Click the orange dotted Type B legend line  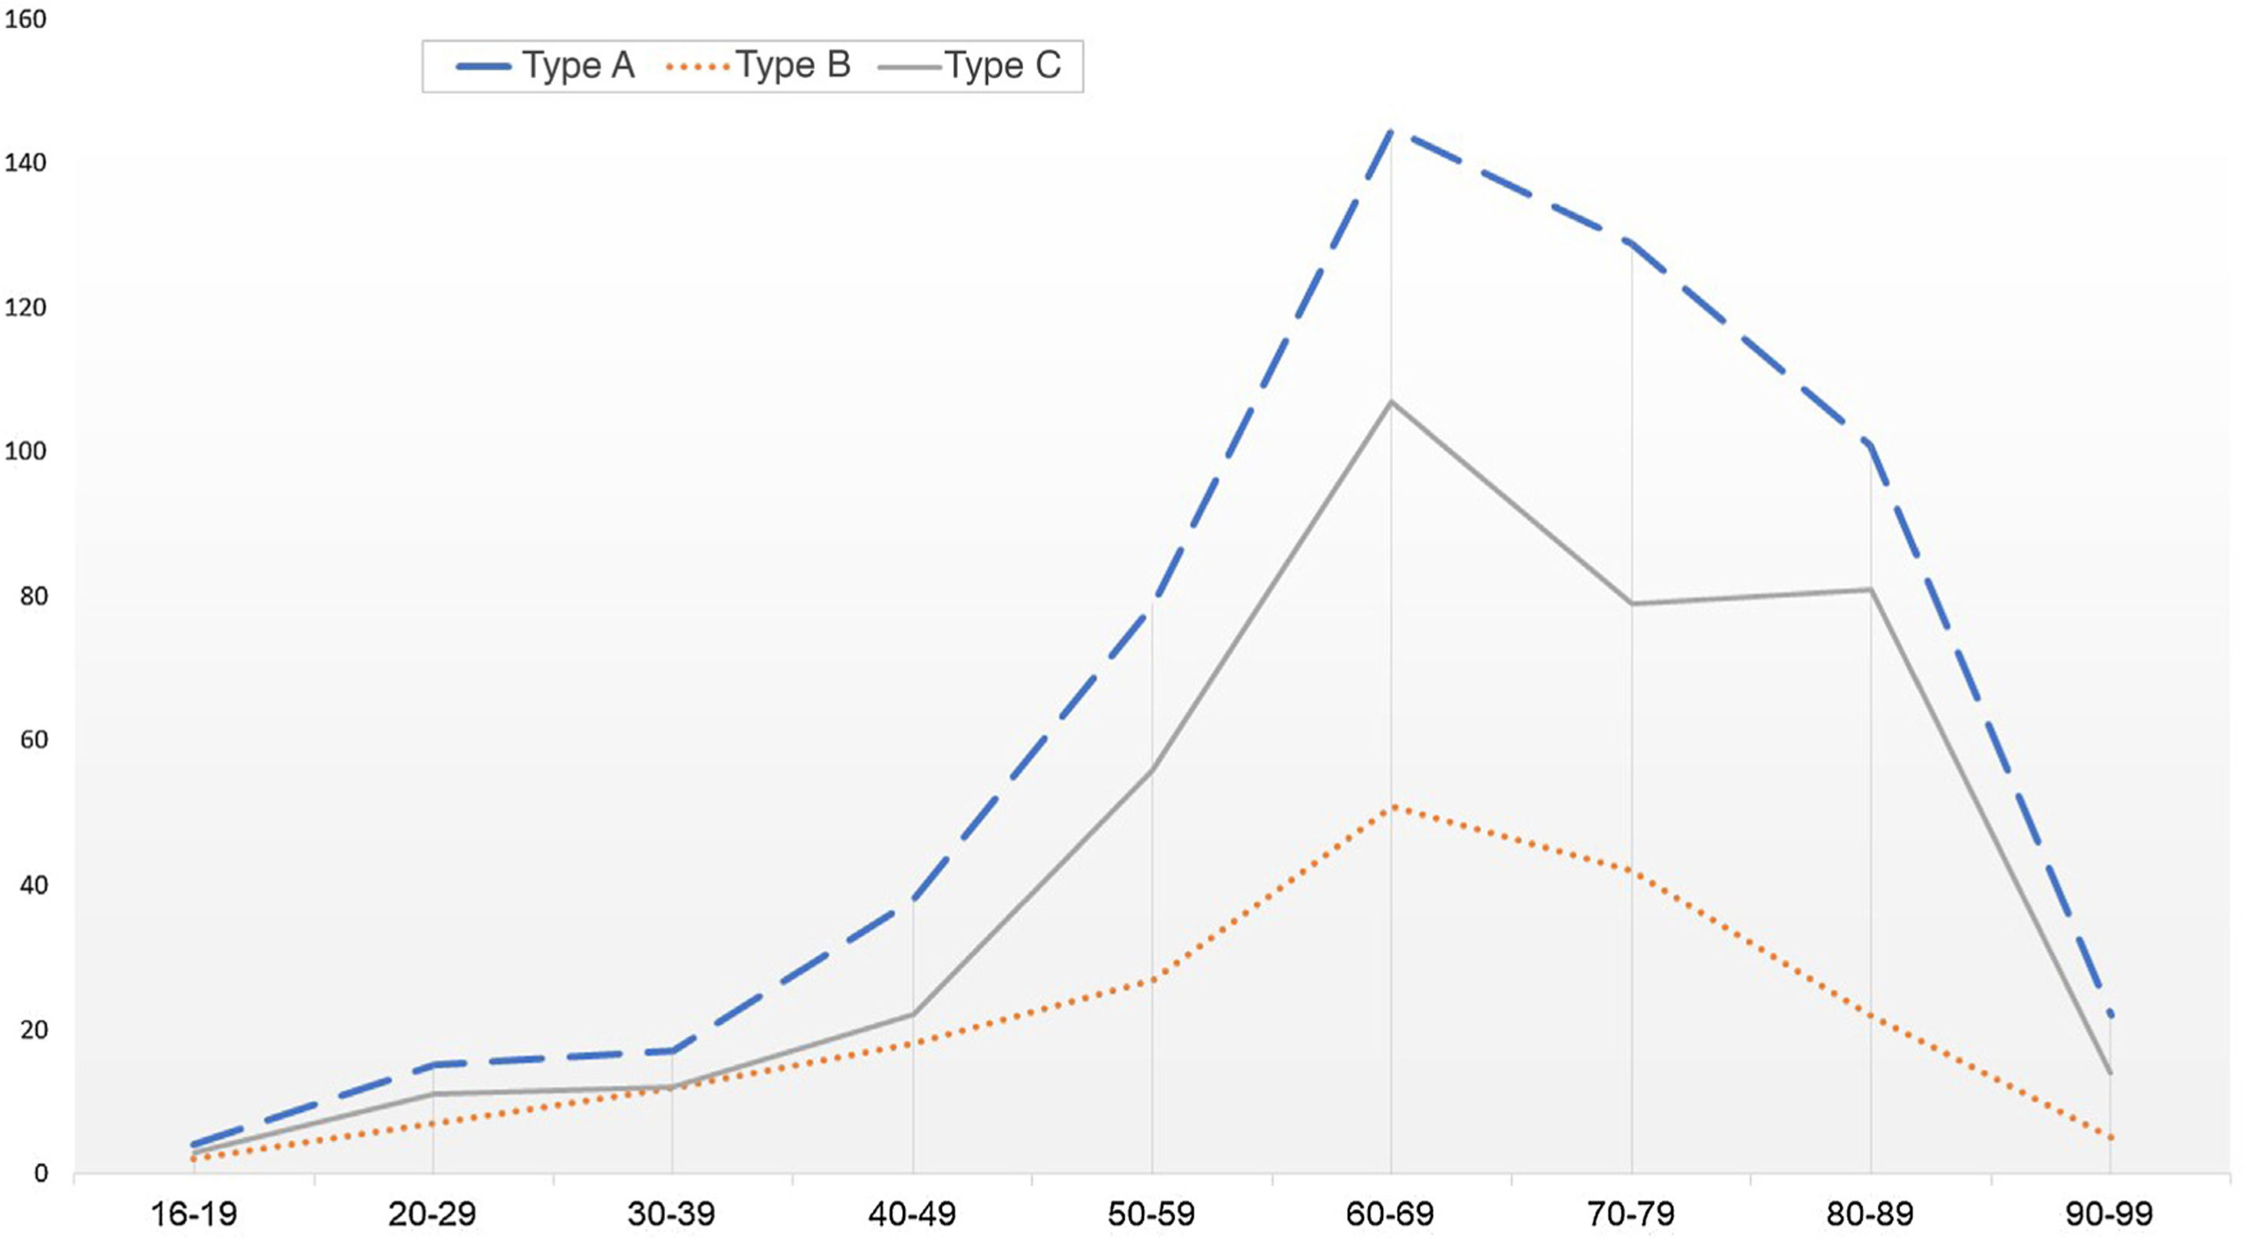coord(697,66)
